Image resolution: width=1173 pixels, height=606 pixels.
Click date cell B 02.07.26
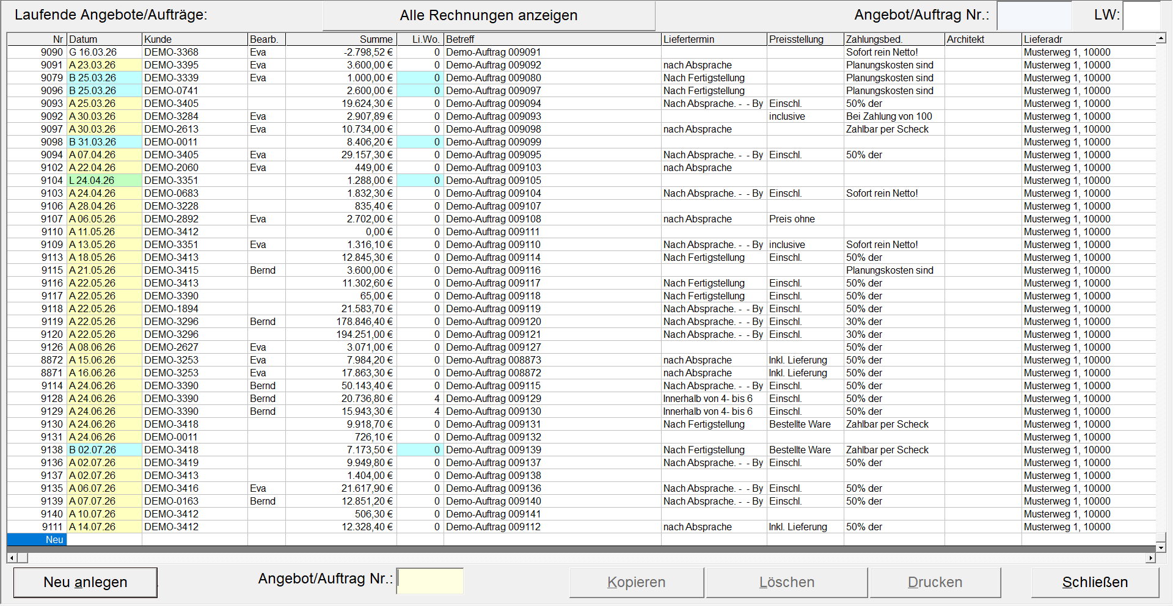[x=104, y=450]
